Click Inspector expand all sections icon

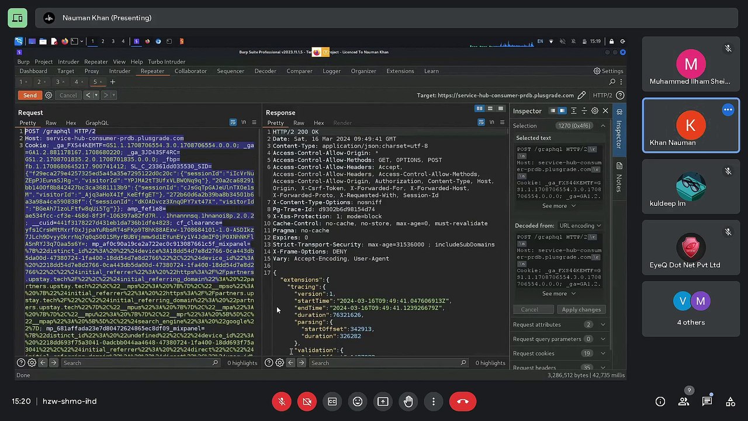(573, 111)
